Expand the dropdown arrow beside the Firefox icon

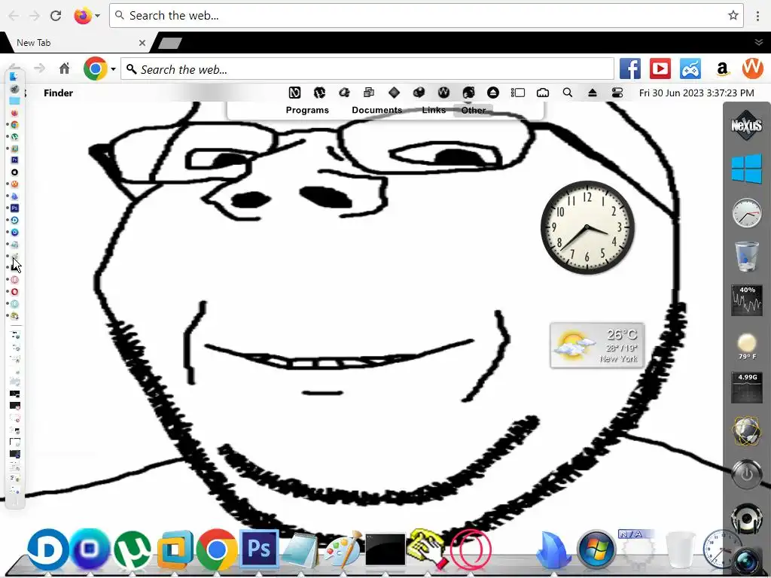97,16
